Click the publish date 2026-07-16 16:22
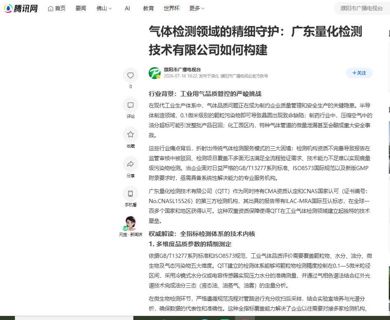 180,76
